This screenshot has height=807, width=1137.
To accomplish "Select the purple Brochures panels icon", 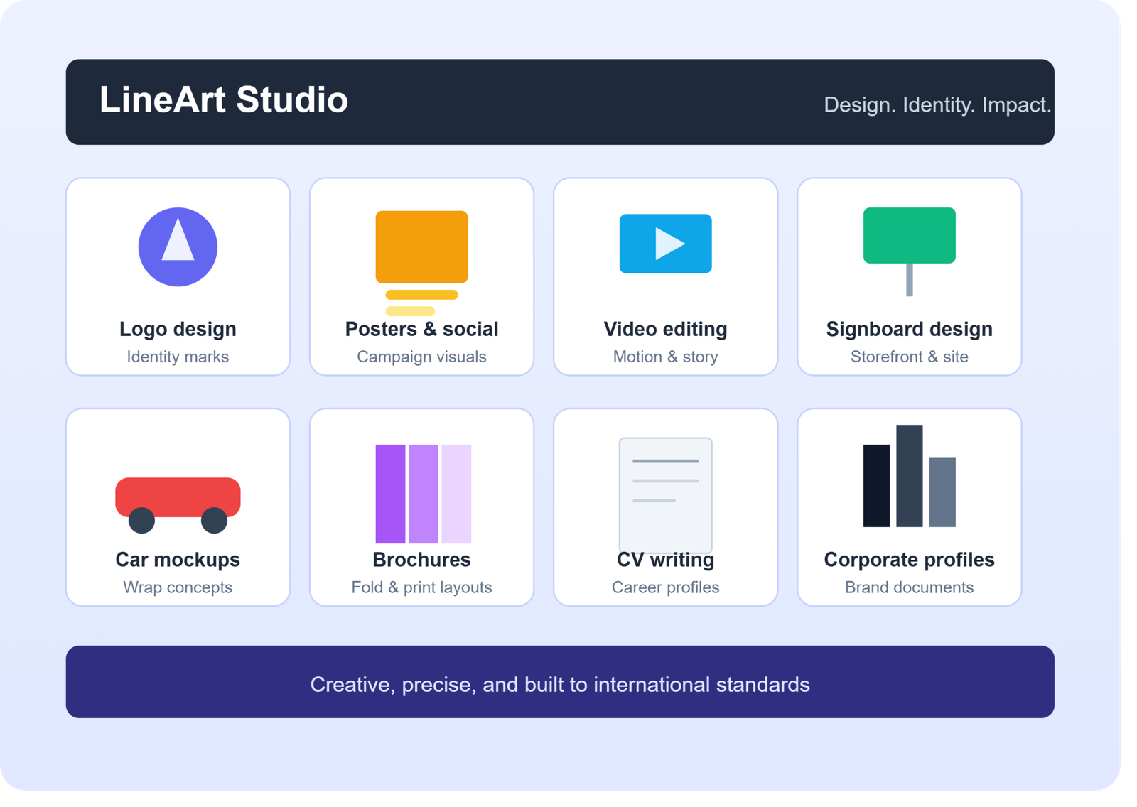I will click(x=423, y=494).
